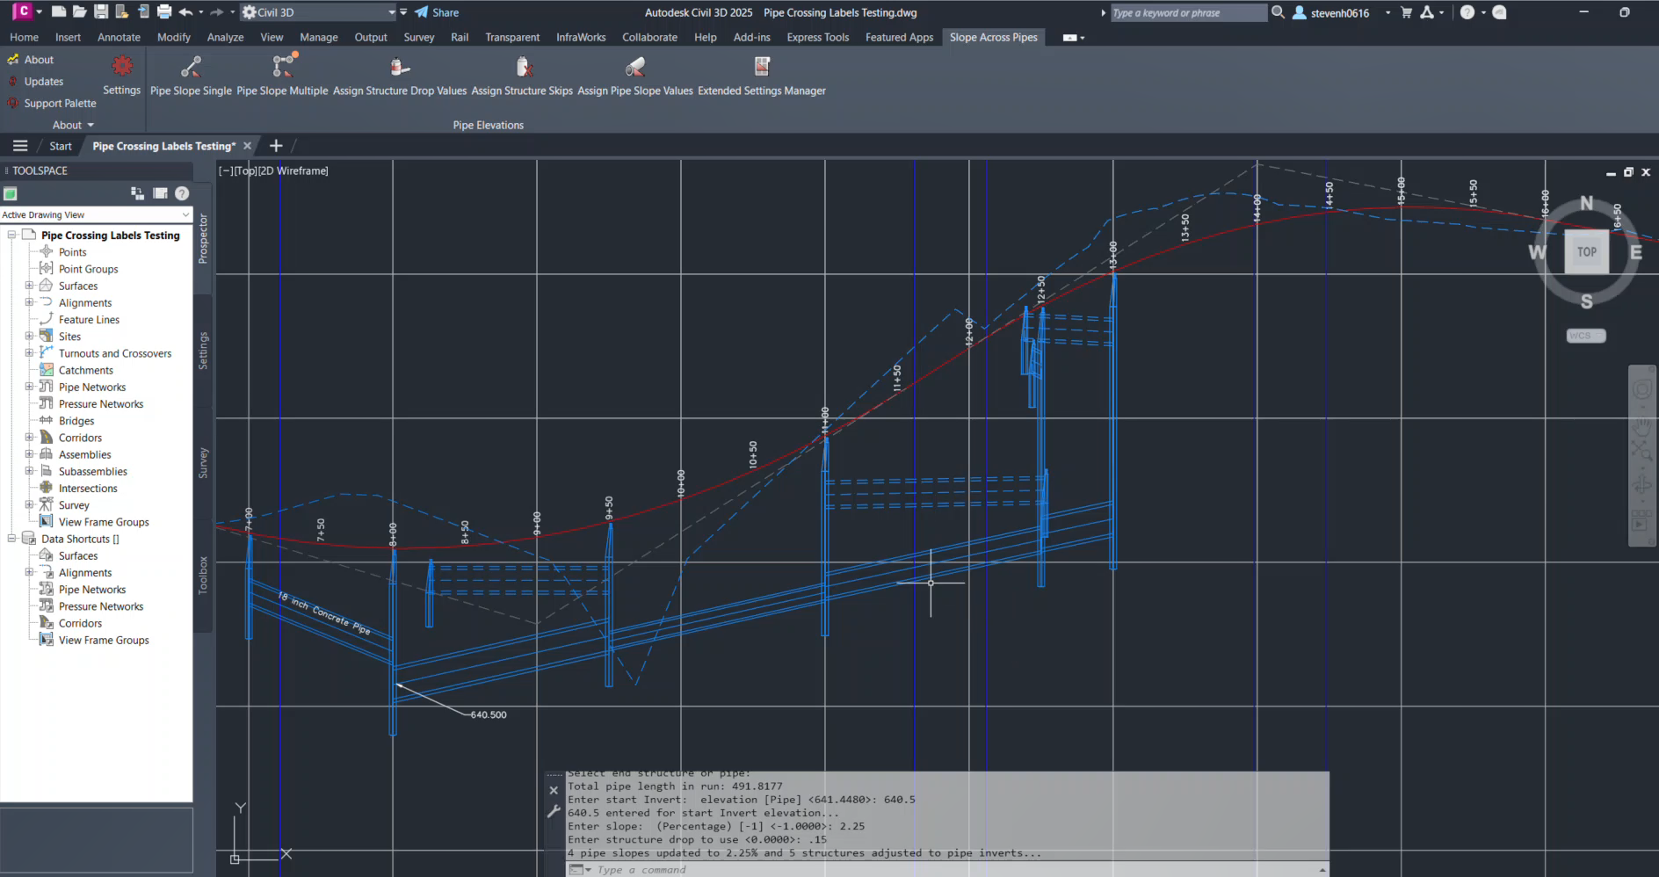This screenshot has width=1659, height=877.
Task: Open the file tab hamburger menu
Action: (x=20, y=146)
